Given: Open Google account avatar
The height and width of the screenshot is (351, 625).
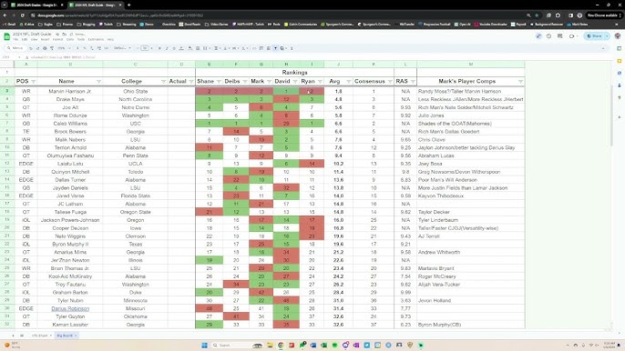Looking at the screenshot, I should tap(618, 36).
